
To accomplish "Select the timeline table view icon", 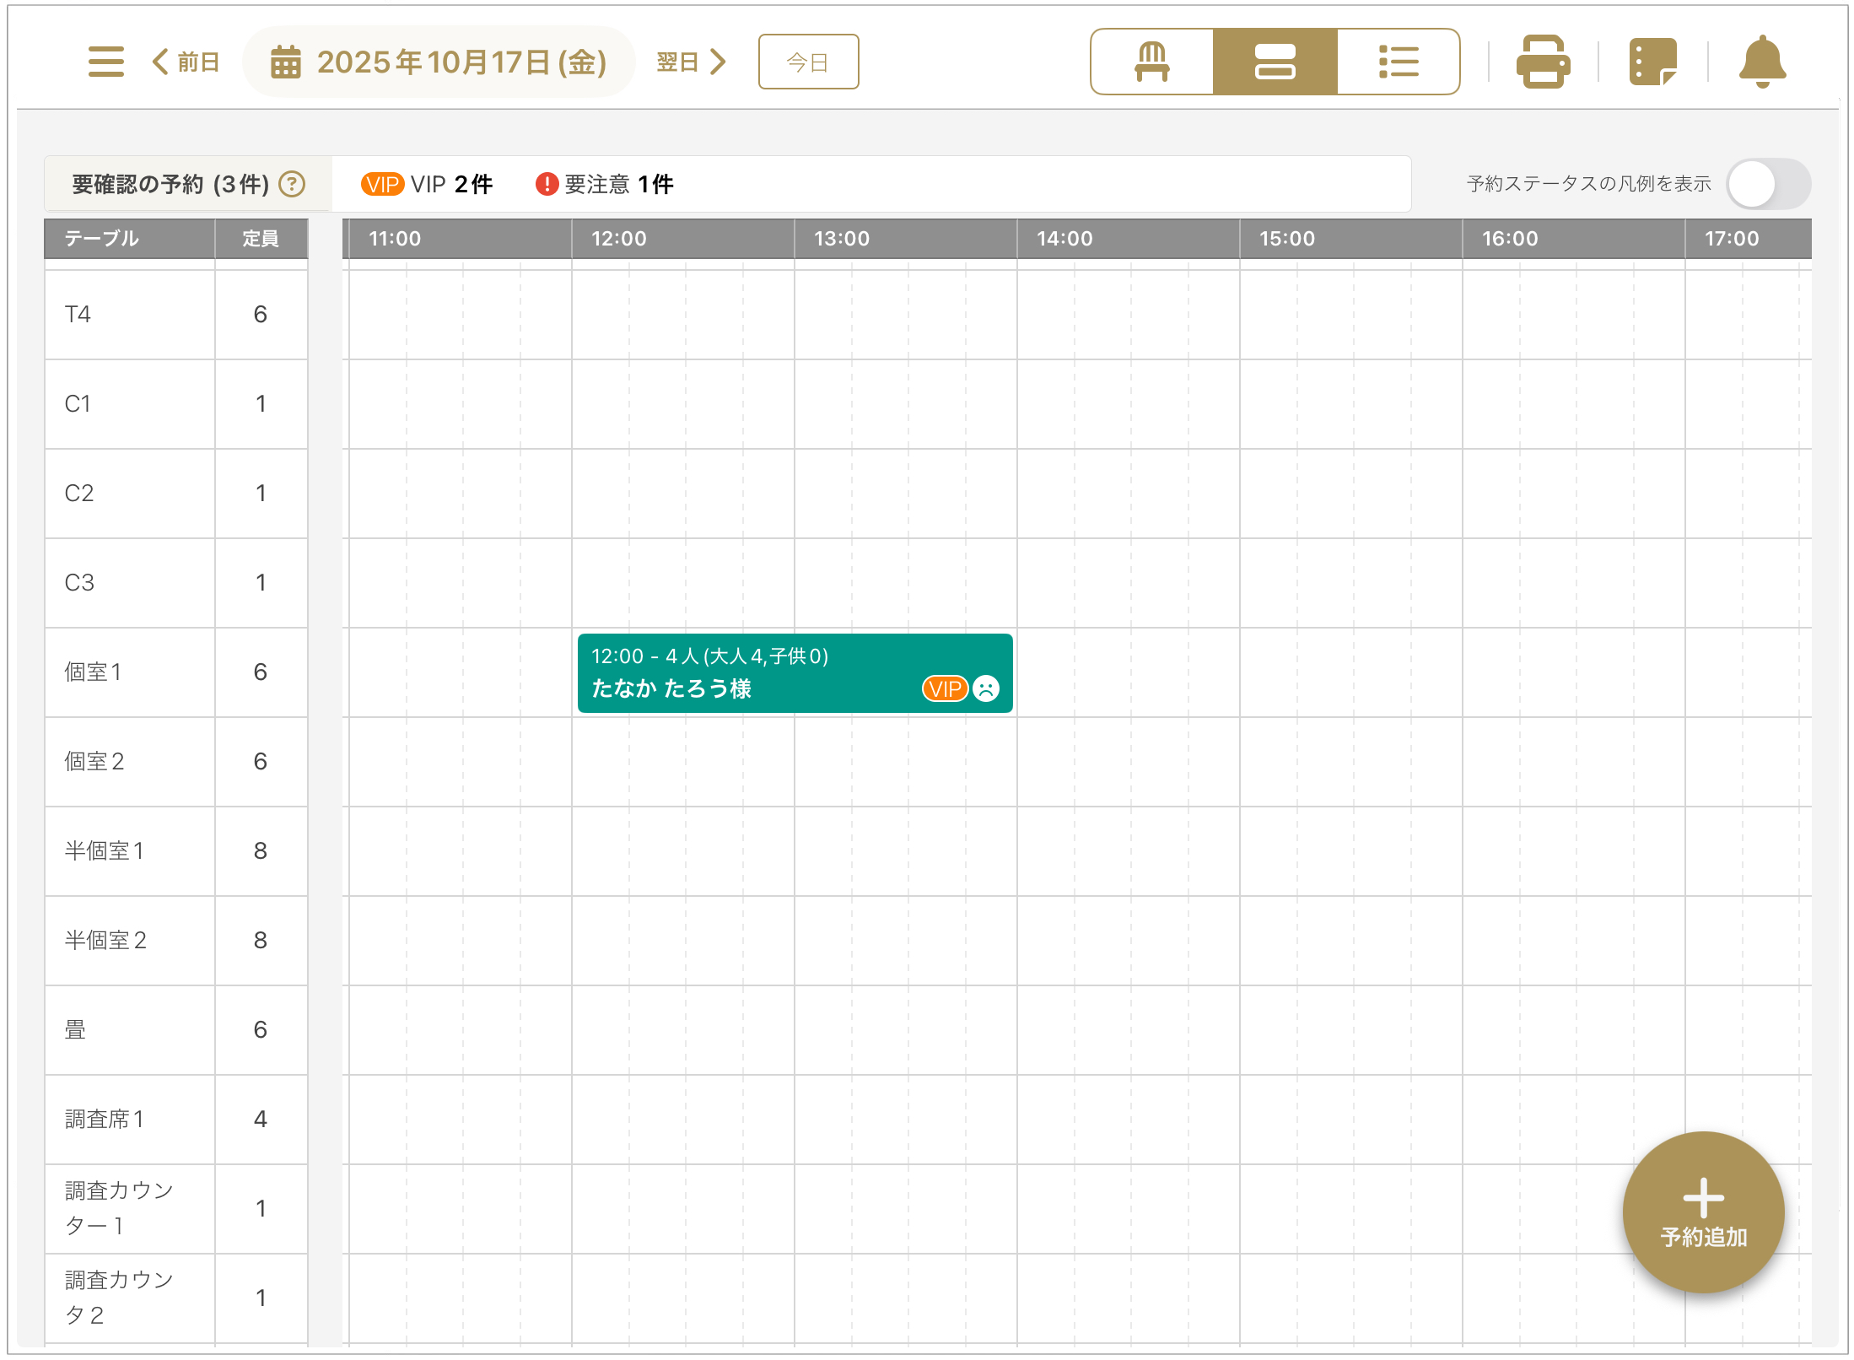I will [x=1275, y=62].
